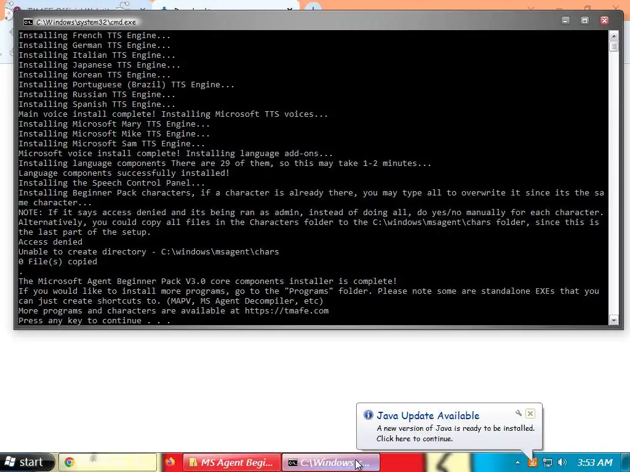Click the https://tmafe.com text

pyautogui.click(x=287, y=310)
